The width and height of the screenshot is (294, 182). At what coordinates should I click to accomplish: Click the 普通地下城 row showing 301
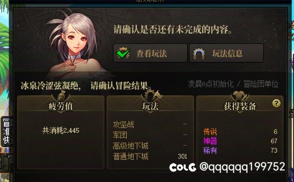pos(150,156)
